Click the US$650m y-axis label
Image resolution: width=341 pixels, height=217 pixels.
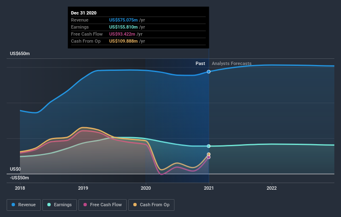[20, 53]
